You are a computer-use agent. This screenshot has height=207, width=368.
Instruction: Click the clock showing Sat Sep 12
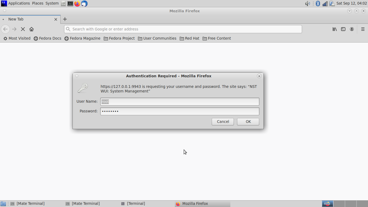352,3
